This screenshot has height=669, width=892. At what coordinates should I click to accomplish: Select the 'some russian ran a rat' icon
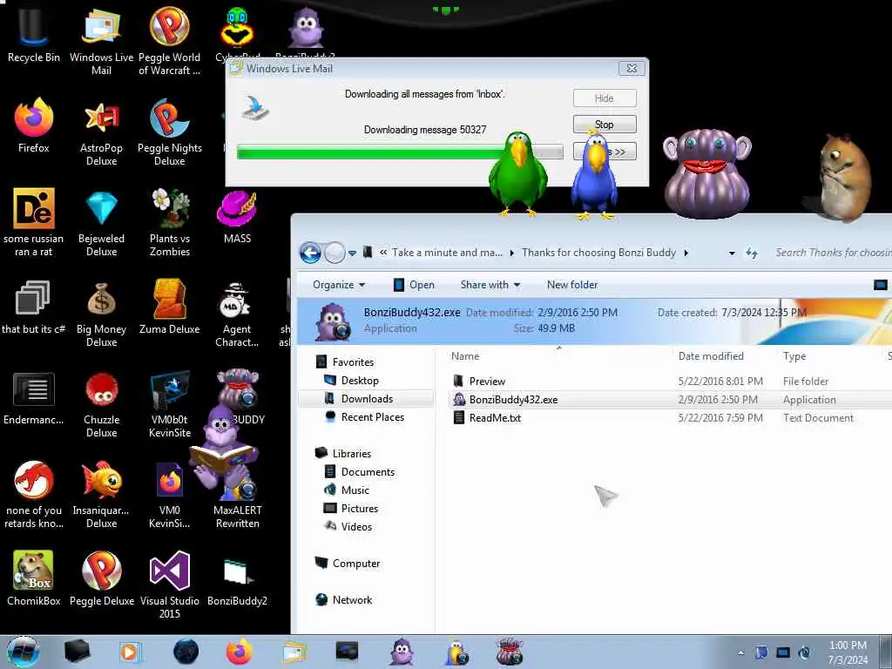(34, 223)
